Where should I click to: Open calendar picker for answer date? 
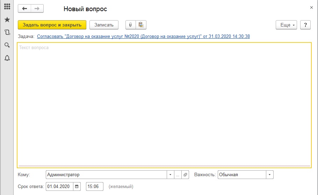[77, 186]
